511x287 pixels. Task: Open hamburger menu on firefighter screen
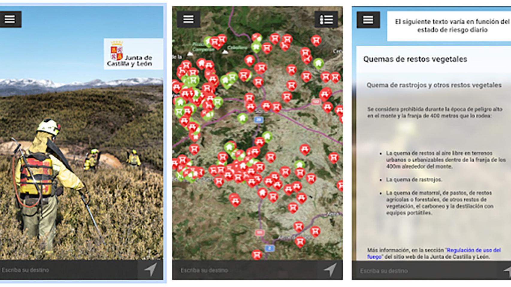(x=10, y=19)
